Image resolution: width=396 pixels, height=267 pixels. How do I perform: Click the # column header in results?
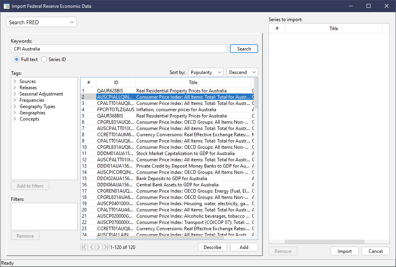click(x=89, y=83)
